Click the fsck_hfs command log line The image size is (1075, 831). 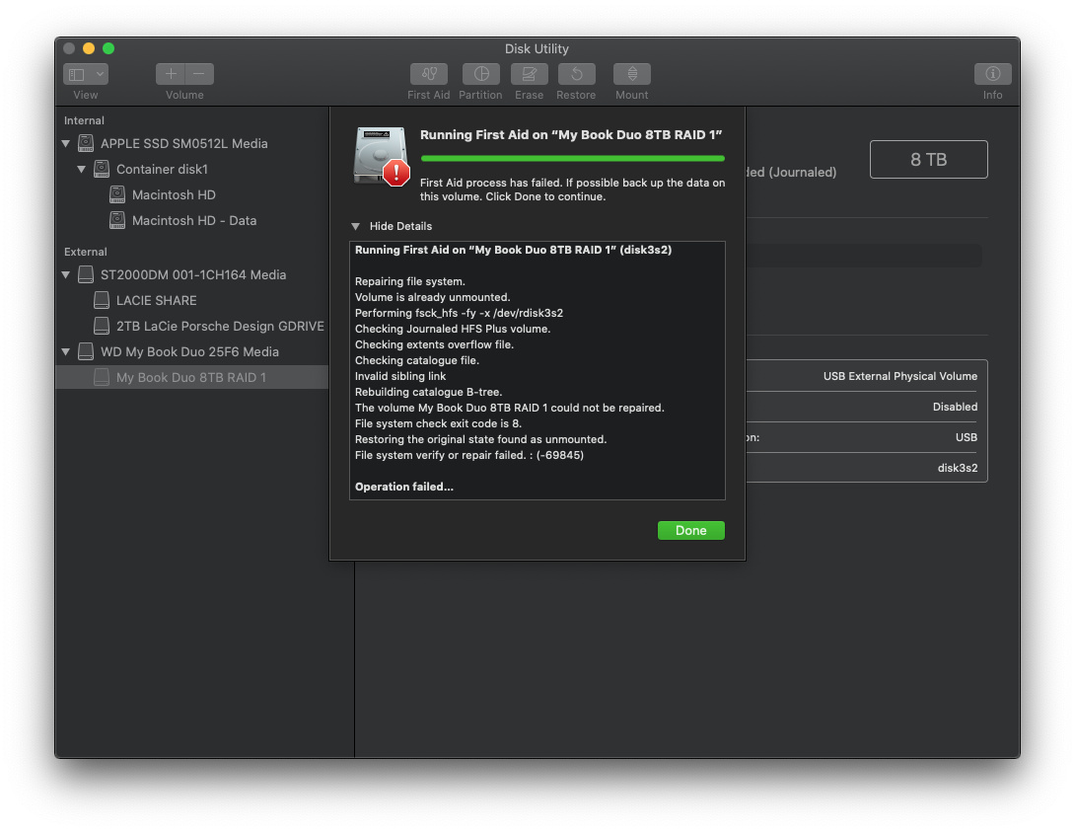click(459, 313)
